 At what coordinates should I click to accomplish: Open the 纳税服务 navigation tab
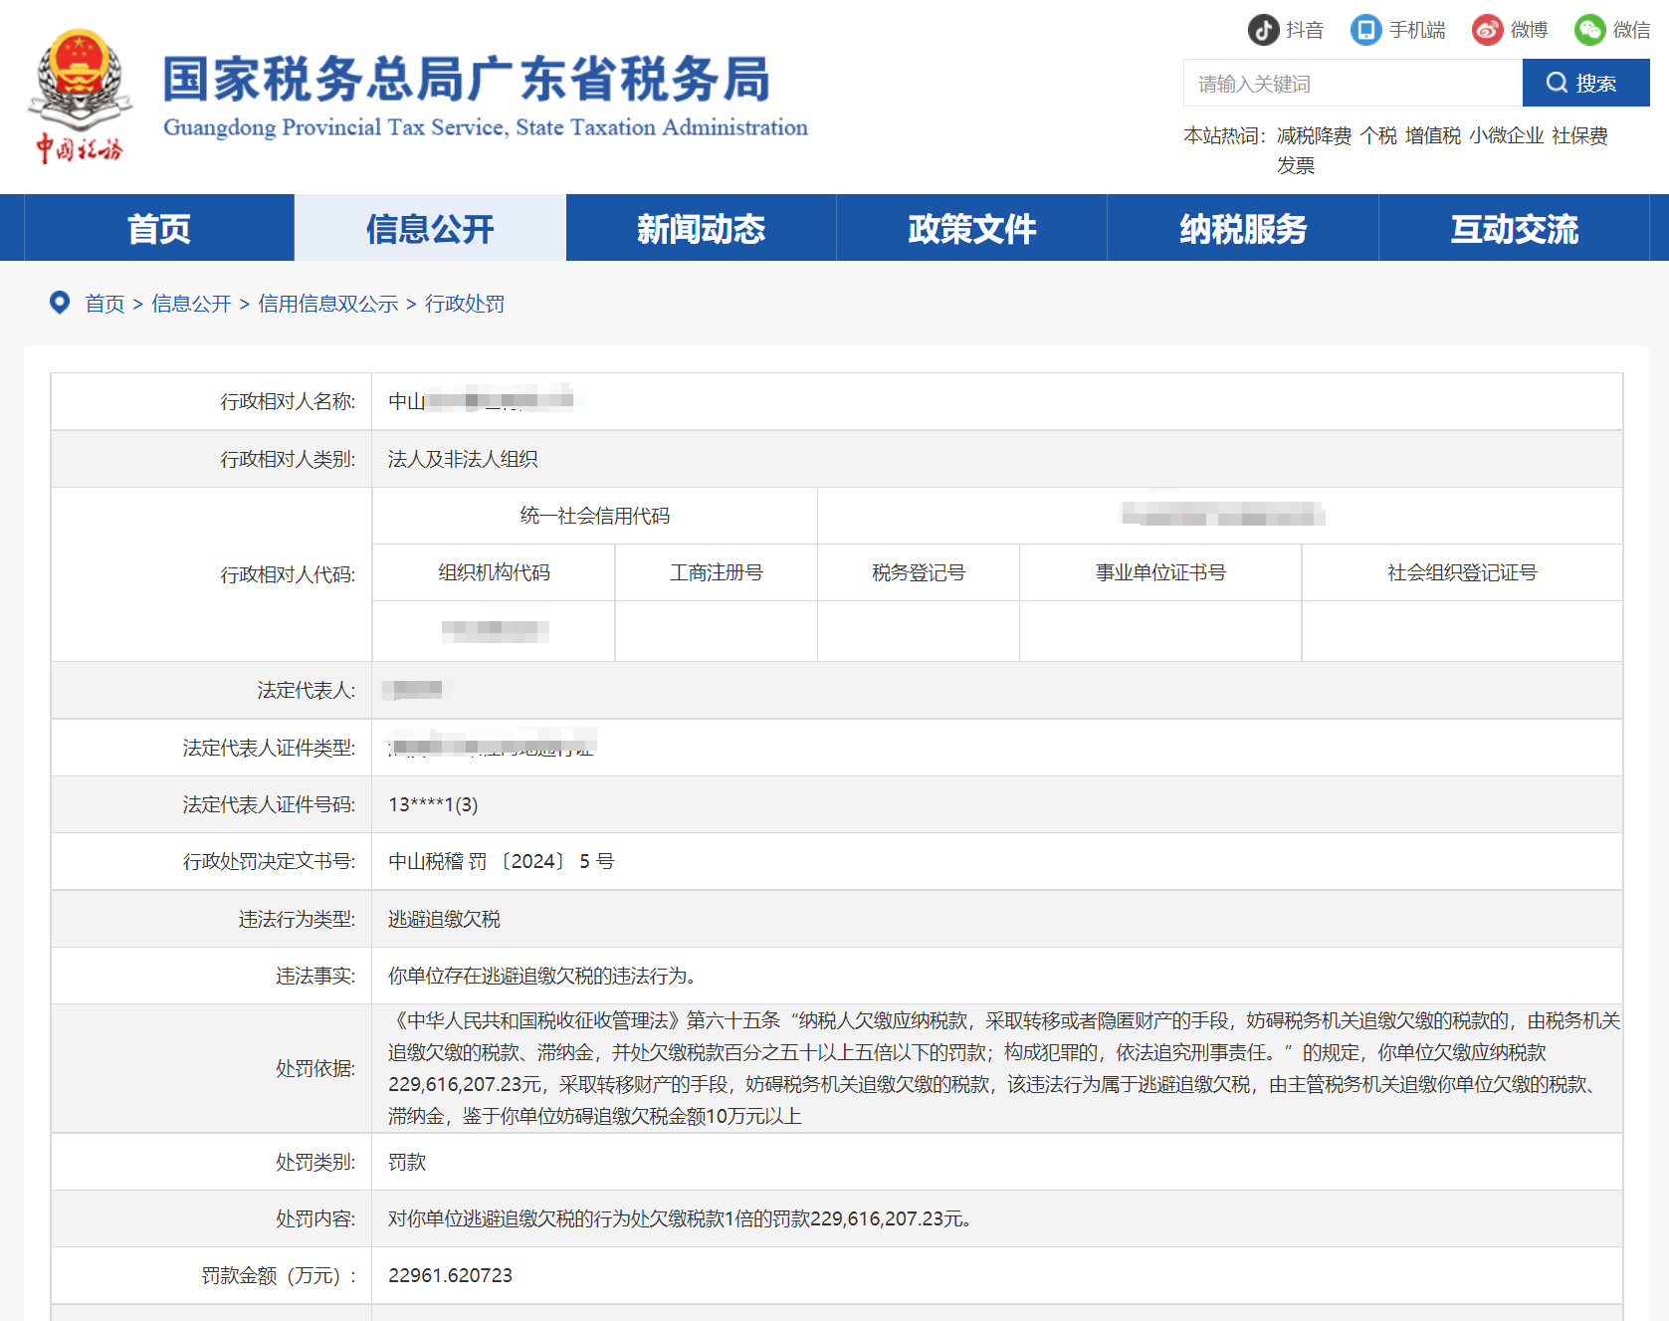click(1243, 228)
